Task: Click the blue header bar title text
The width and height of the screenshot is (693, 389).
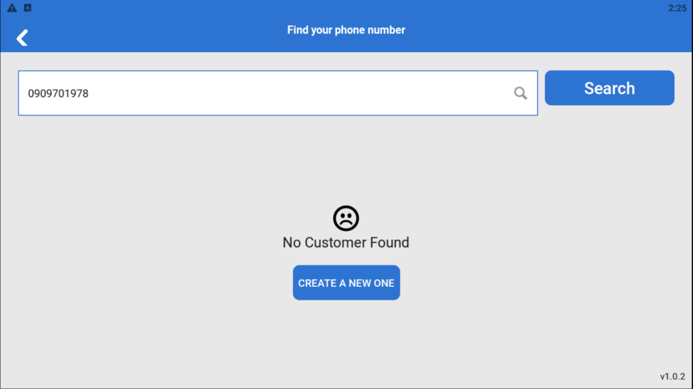Action: (346, 30)
